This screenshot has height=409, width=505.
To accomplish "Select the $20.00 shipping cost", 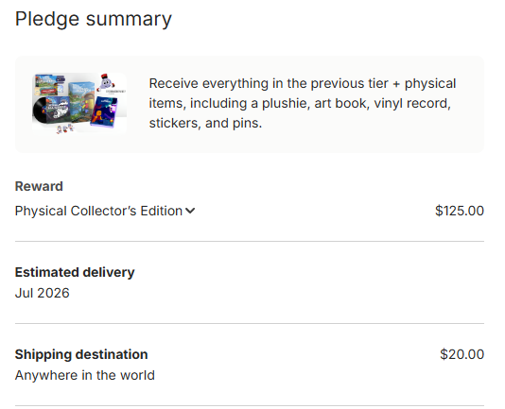I will coord(461,354).
